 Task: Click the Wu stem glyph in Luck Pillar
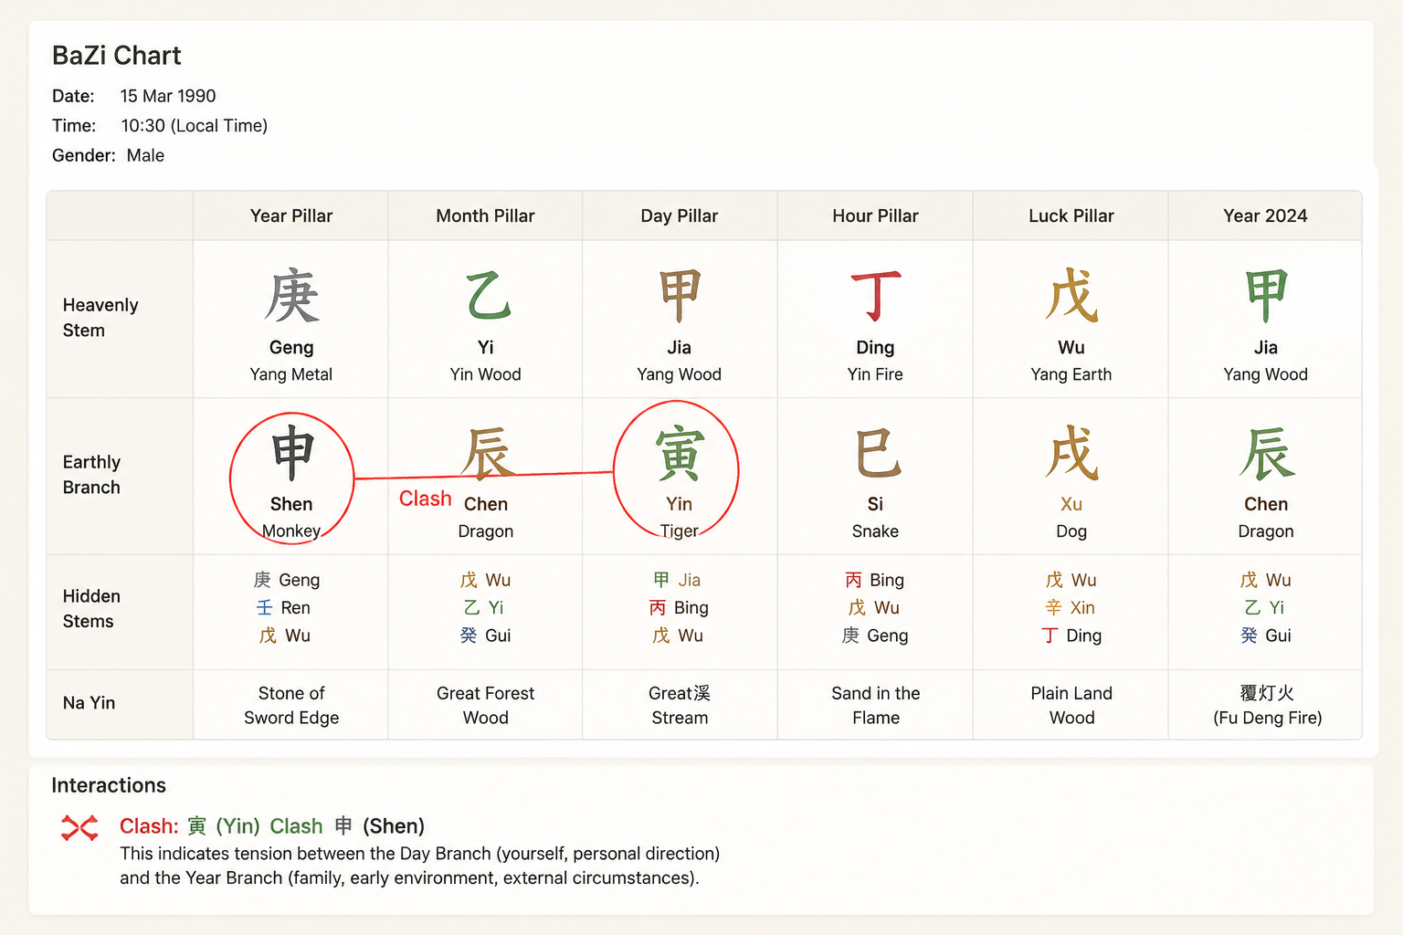coord(1071,296)
